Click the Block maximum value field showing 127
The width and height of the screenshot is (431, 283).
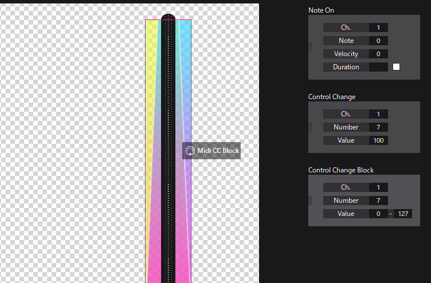[402, 214]
